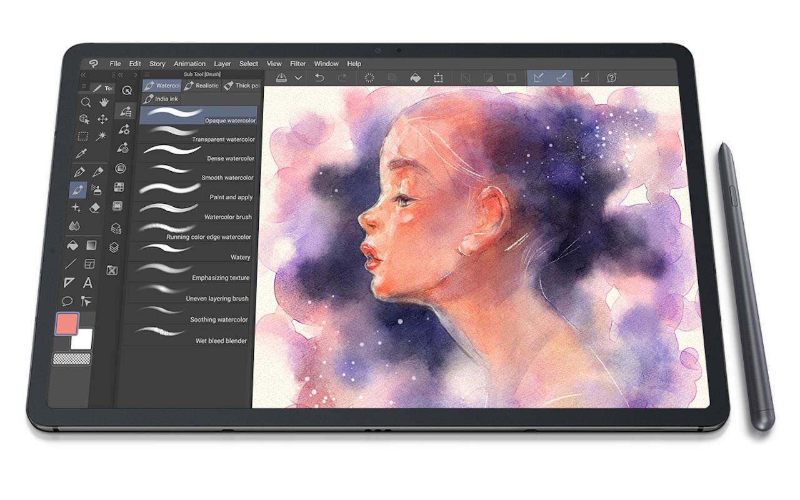The image size is (800, 500).
Task: Toggle Snap to Ruler
Action: coord(539,77)
